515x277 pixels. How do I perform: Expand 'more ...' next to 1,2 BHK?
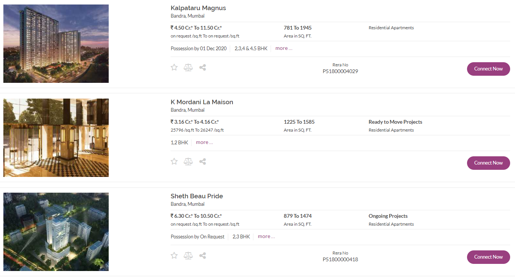click(204, 142)
